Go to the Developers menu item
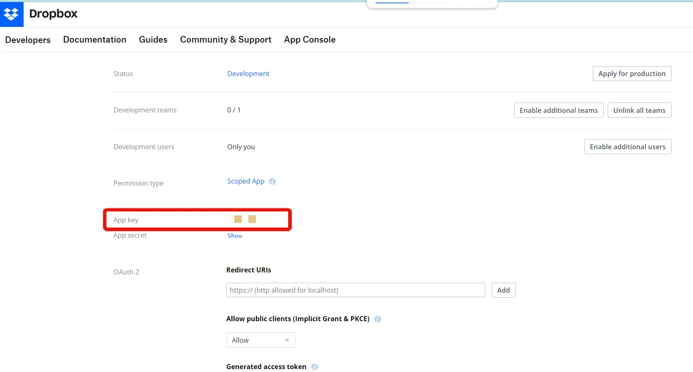Image resolution: width=693 pixels, height=372 pixels. point(28,40)
